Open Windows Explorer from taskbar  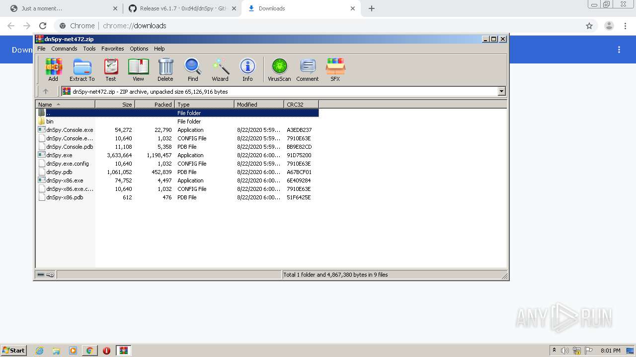tap(56, 351)
